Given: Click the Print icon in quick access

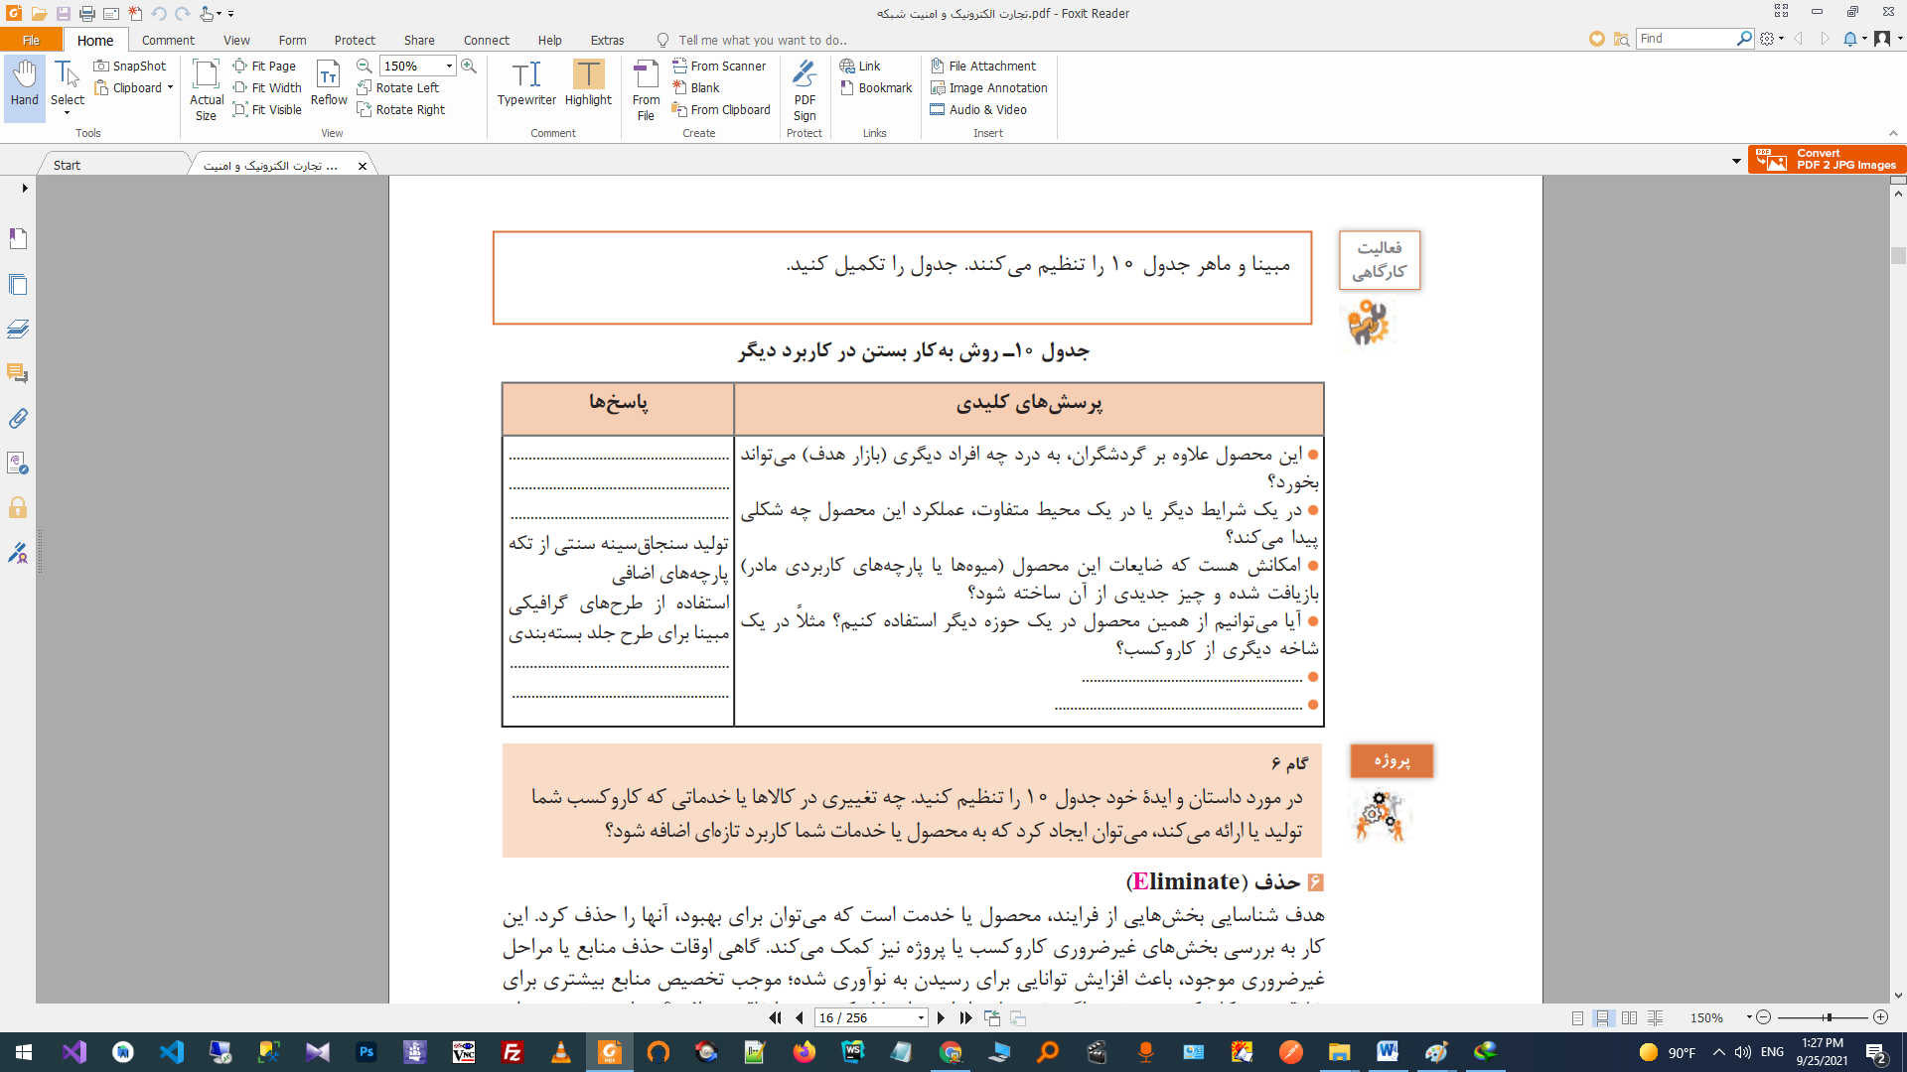Looking at the screenshot, I should (86, 13).
